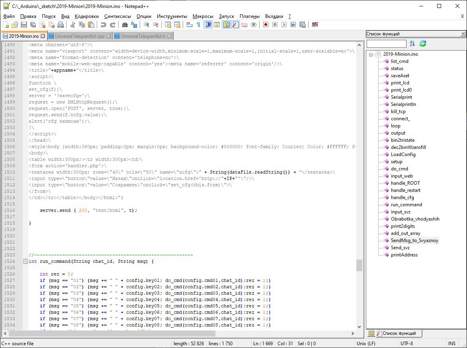Image resolution: width=467 pixels, height=348 pixels.
Task: Collapse the run_command function fold marker
Action: click(26, 262)
